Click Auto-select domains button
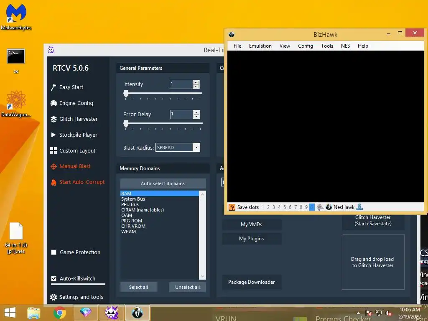Screen dimensions: 428x321 [x=163, y=183]
